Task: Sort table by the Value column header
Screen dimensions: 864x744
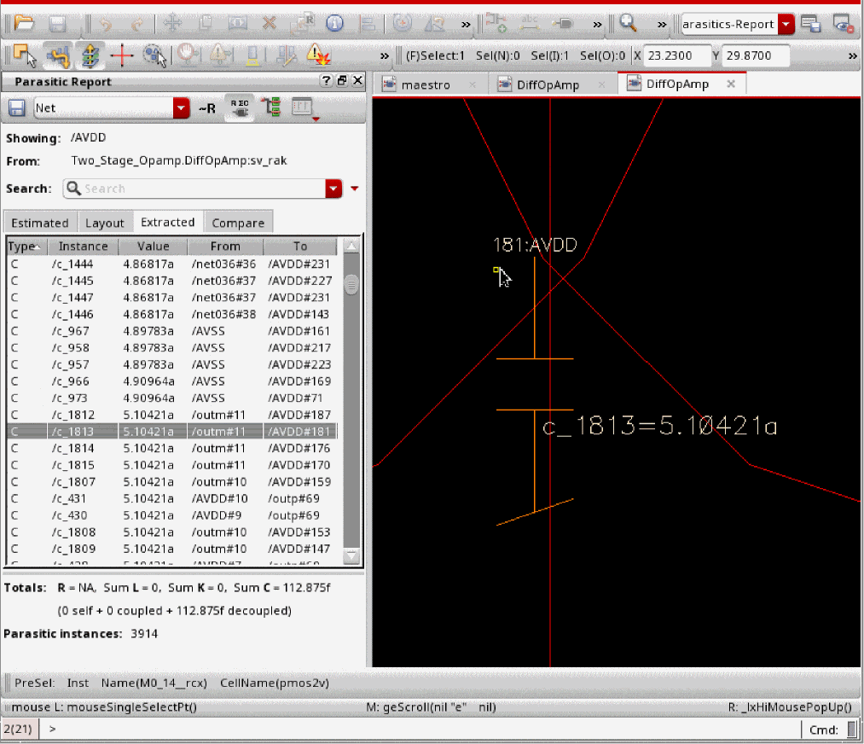Action: pyautogui.click(x=153, y=247)
